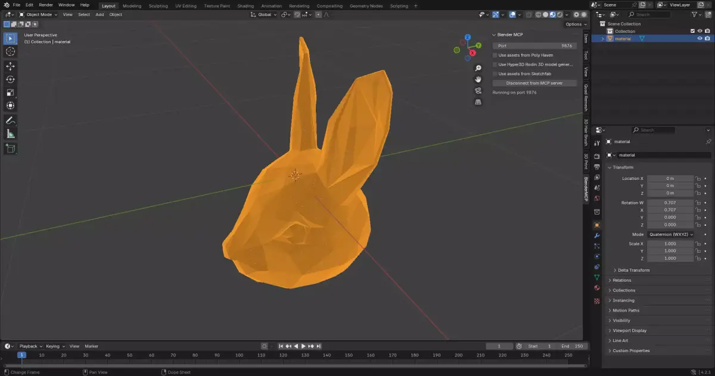This screenshot has height=376, width=715.
Task: Enable Use Hyper3D Rodin 3D model generation
Action: pyautogui.click(x=495, y=64)
